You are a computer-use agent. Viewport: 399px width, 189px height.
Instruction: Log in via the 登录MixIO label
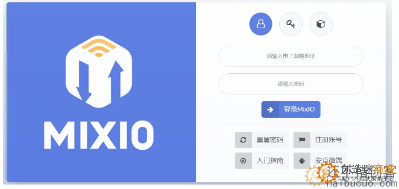click(299, 110)
